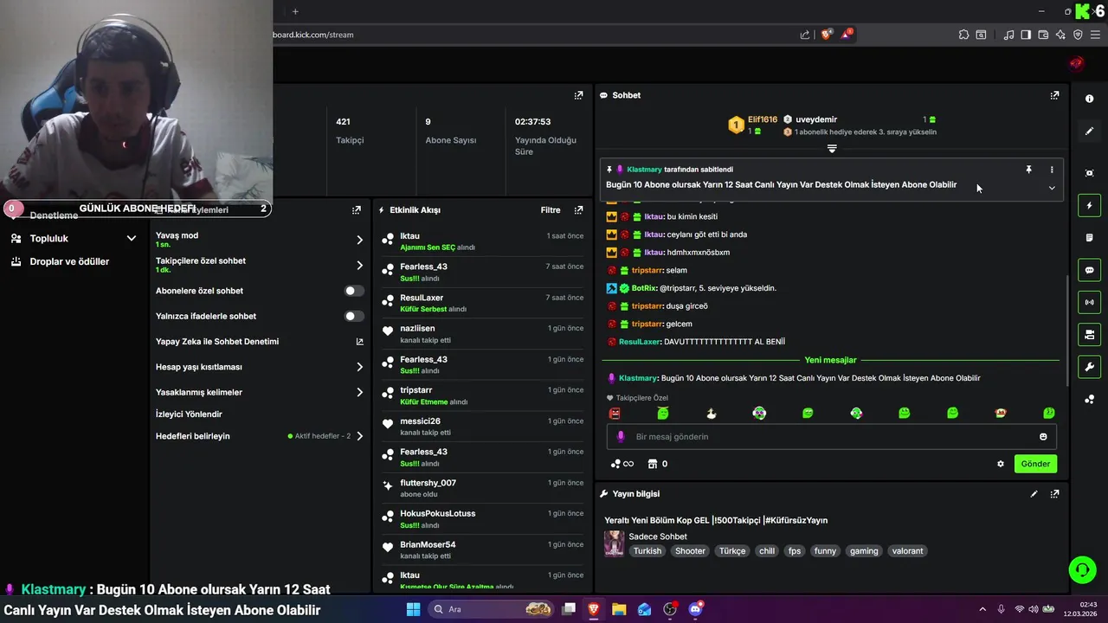Pop out the Yayın bilgisi panel

point(1054,494)
